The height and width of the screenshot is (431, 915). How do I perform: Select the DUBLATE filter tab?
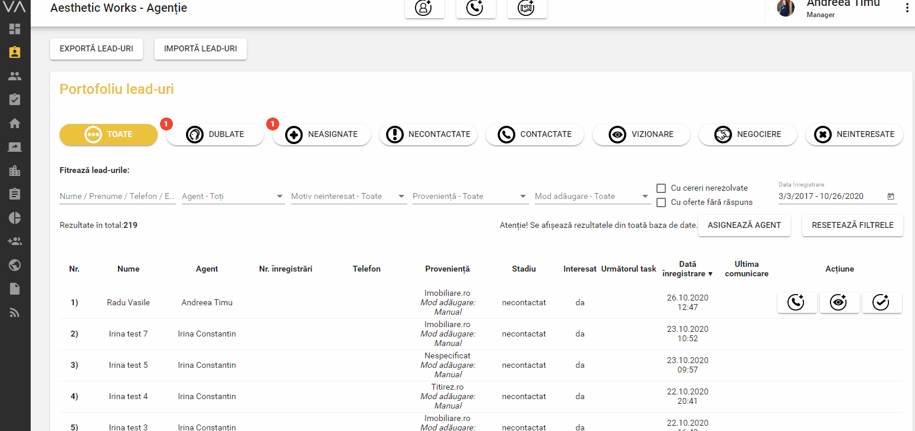point(215,134)
